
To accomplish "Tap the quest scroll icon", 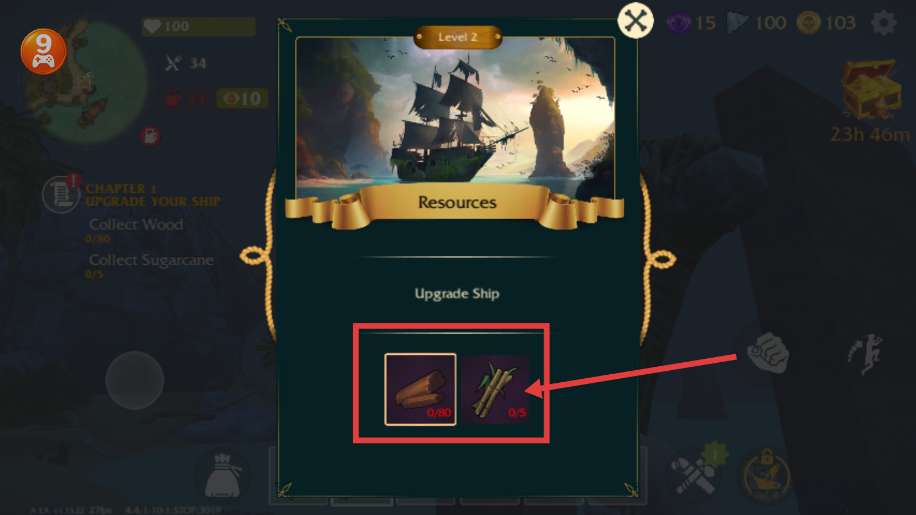I will click(60, 195).
